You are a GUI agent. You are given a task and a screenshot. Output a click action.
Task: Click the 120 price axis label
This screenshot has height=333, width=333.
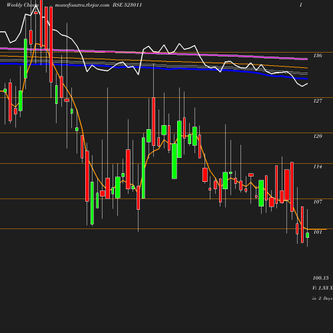click(318, 136)
